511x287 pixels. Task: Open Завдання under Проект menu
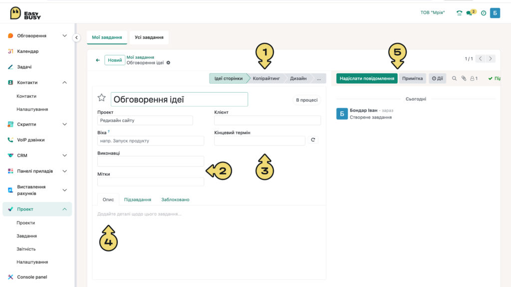point(27,236)
